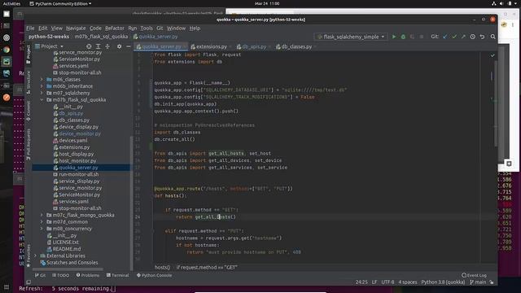The image size is (521, 293).
Task: Open Activities overview in top bar
Action: click(x=11, y=3)
